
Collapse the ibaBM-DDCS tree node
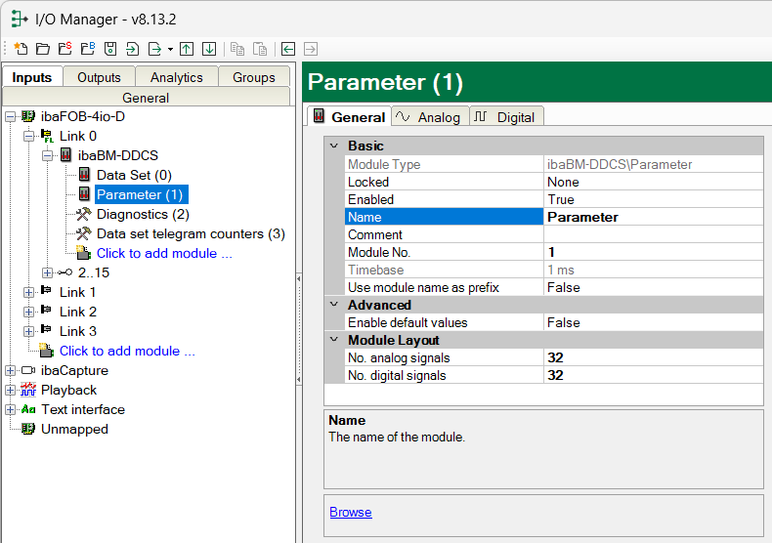47,155
